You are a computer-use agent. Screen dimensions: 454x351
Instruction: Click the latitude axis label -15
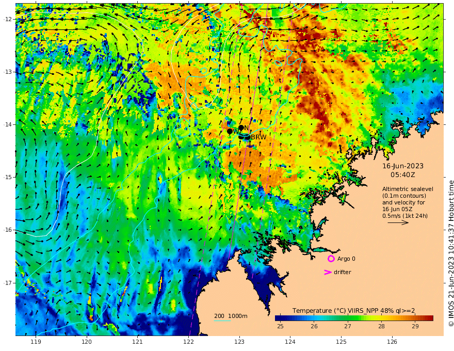8,177
